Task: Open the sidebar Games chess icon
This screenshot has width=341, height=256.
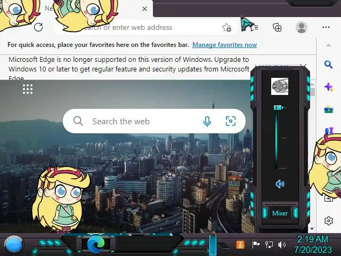Action: 329,131
